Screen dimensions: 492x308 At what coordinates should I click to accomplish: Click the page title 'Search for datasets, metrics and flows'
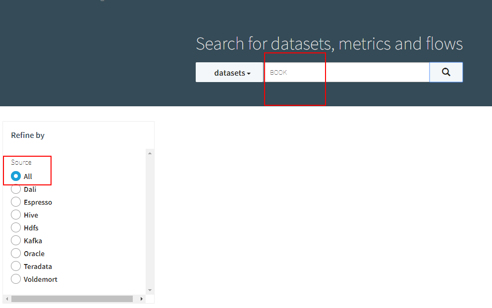[x=329, y=44]
